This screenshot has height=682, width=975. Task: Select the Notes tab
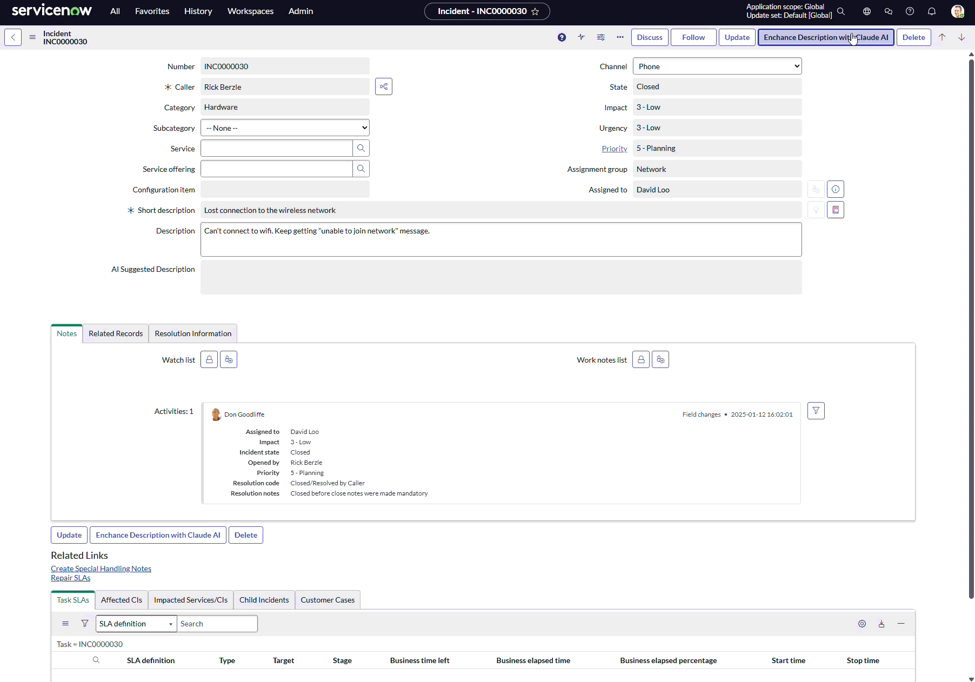click(x=66, y=333)
